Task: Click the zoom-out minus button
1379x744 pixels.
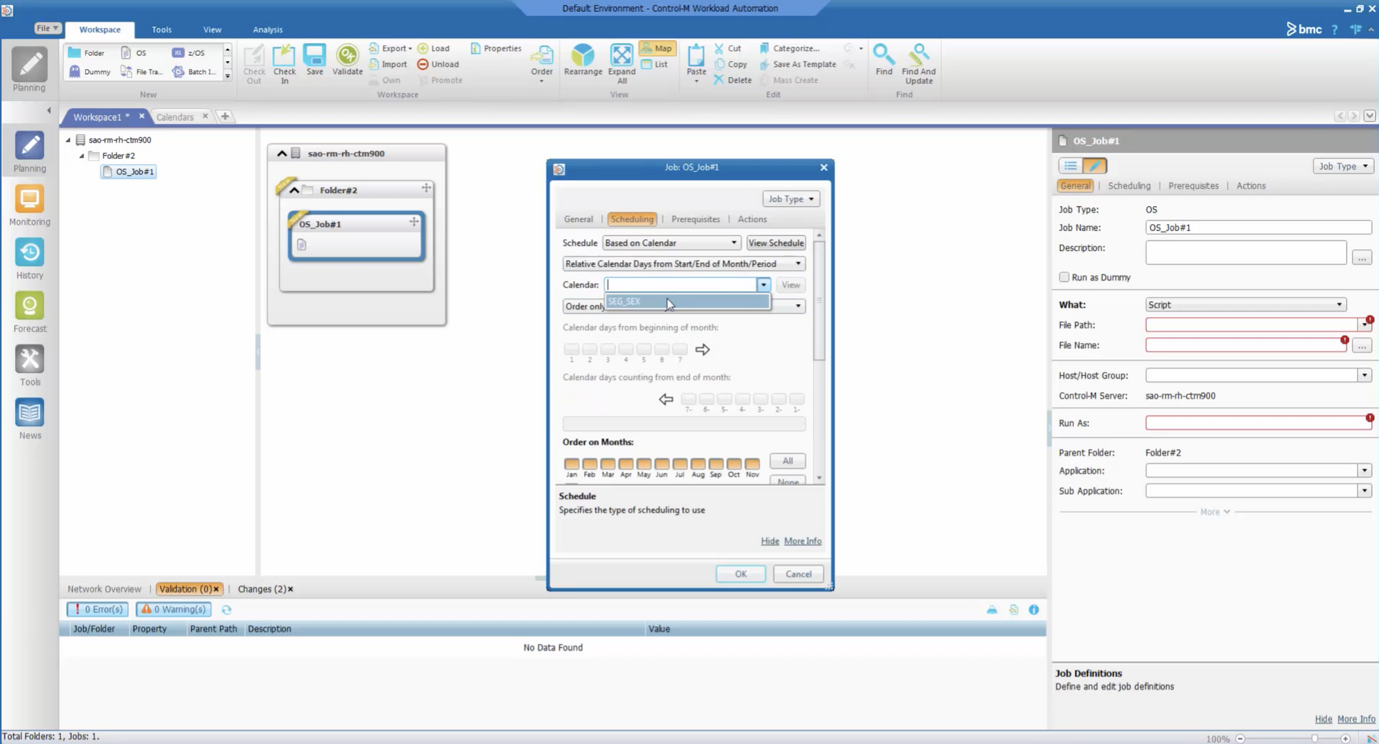Action: click(1240, 738)
